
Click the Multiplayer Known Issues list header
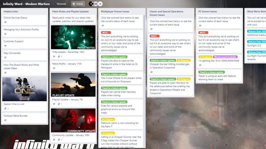115,11
